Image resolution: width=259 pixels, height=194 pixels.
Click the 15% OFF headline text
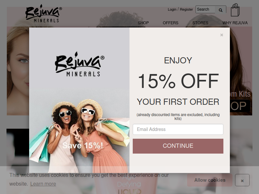point(178,81)
